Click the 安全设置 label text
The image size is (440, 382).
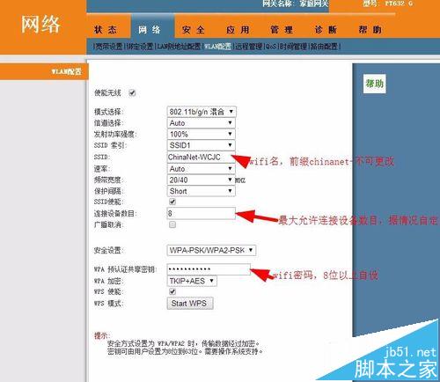pyautogui.click(x=108, y=251)
